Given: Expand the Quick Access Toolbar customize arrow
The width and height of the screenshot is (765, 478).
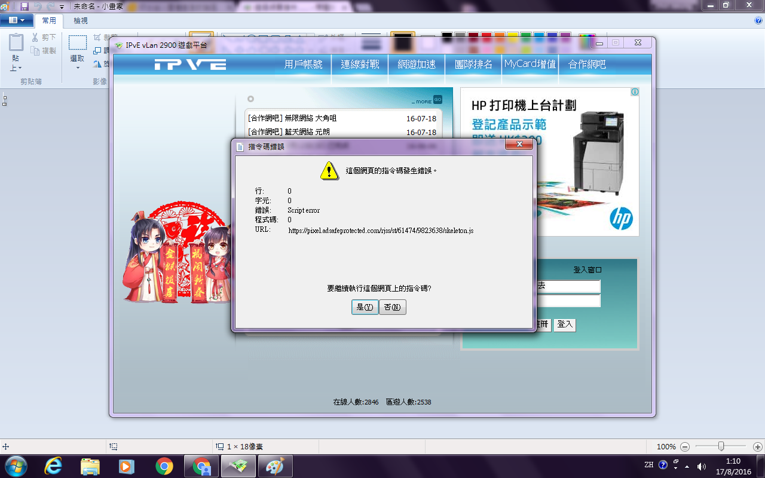Looking at the screenshot, I should pyautogui.click(x=62, y=7).
